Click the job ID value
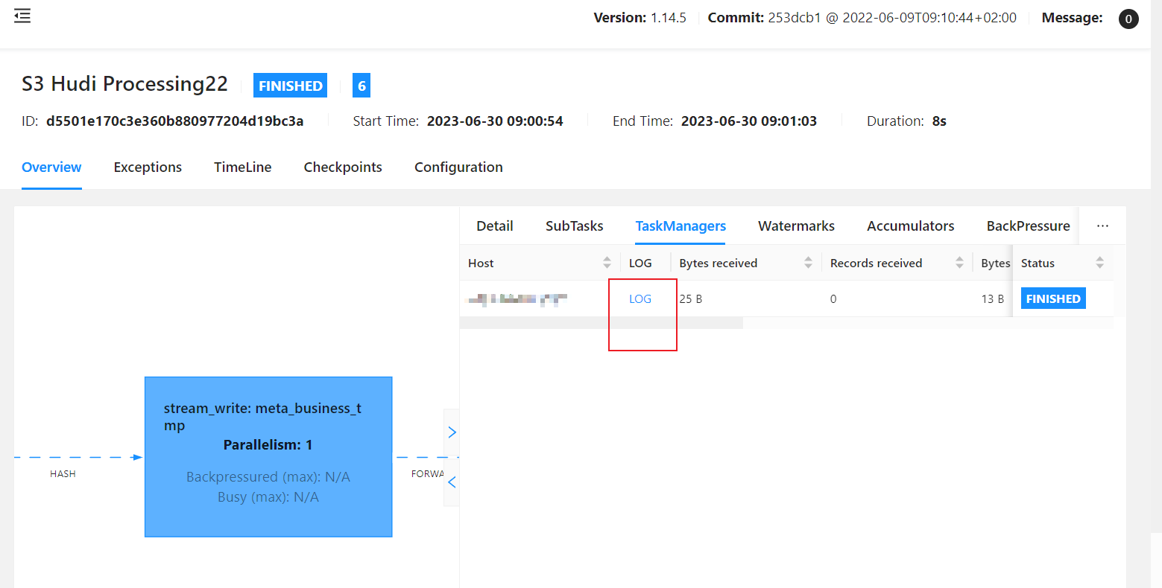The image size is (1162, 588). pyautogui.click(x=174, y=121)
